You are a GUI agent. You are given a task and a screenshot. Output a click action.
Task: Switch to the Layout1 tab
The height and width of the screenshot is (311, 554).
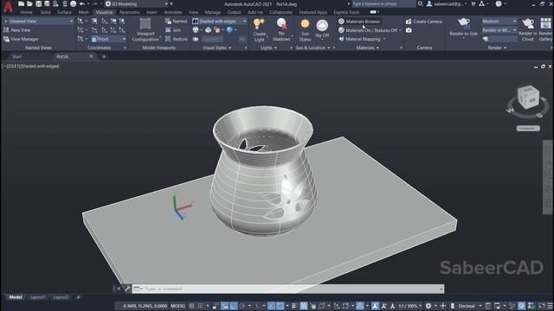coord(37,297)
